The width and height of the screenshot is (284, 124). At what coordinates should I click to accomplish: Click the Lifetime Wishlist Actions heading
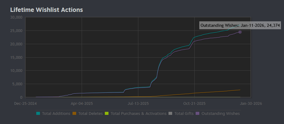[x=47, y=10]
